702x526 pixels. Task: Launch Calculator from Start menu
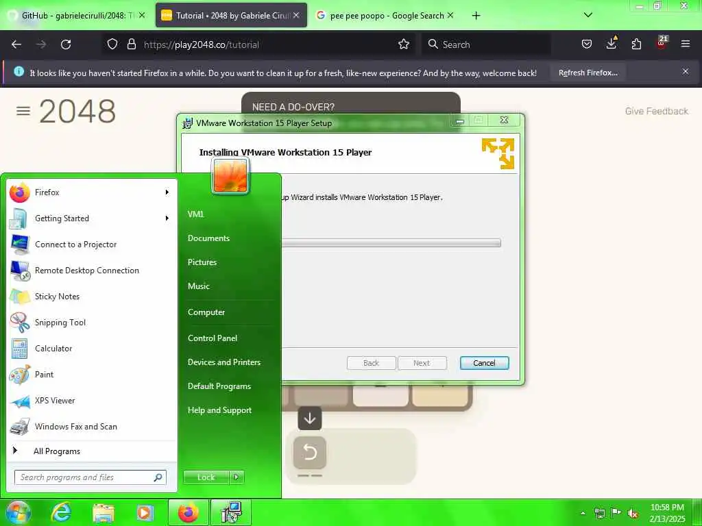coord(93,349)
